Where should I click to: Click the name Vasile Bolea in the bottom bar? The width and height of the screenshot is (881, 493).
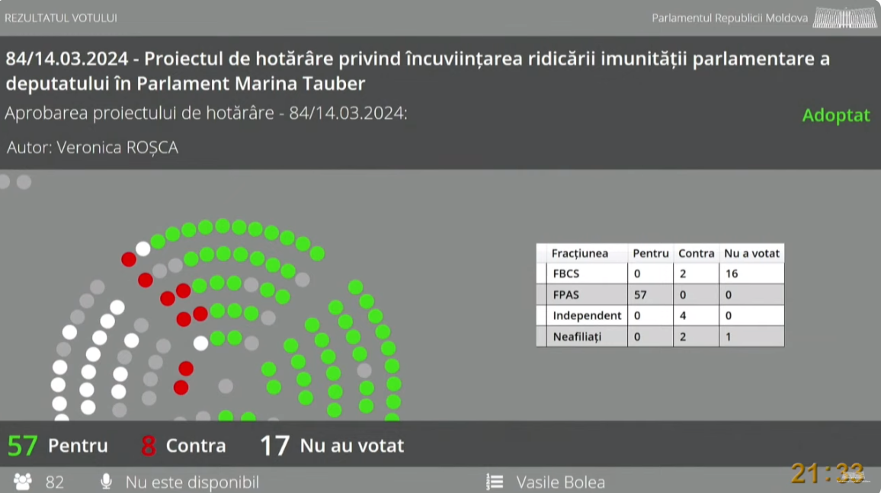[560, 482]
